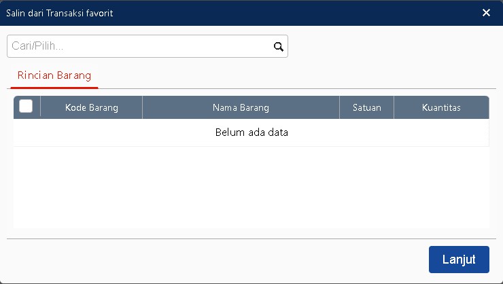
Task: Choose the Kuantitas column header
Action: 441,107
